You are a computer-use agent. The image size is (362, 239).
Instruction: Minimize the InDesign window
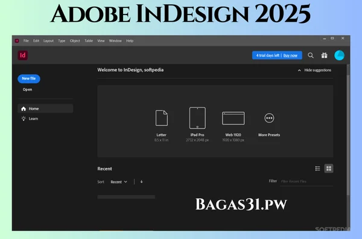[x=325, y=39]
